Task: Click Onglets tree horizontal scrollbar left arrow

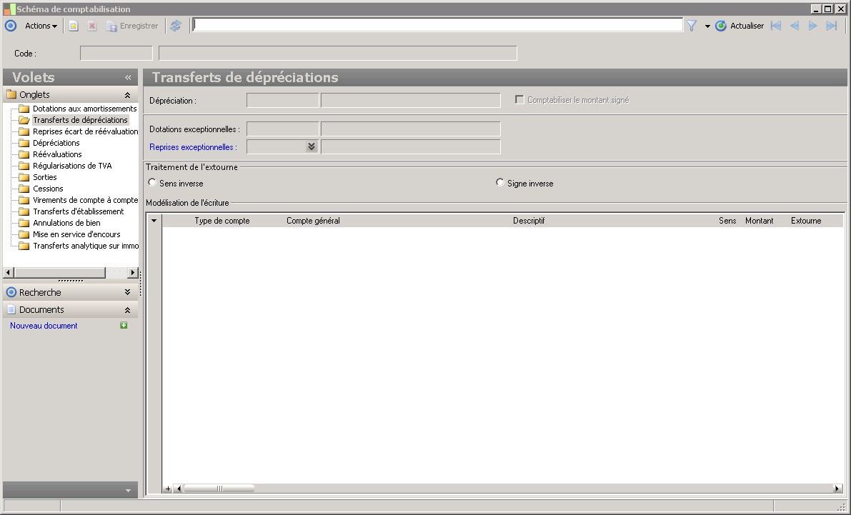Action: [x=9, y=272]
